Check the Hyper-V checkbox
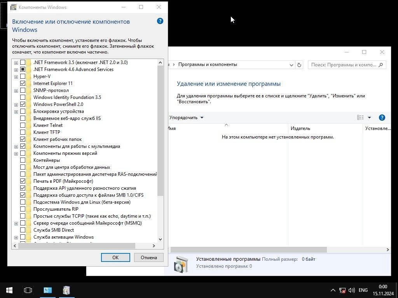 (x=23, y=76)
